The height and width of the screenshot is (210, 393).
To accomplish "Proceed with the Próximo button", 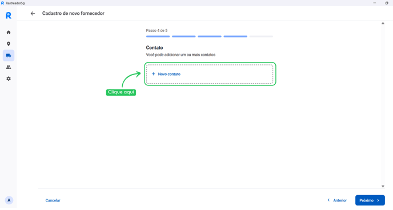I will (x=370, y=200).
